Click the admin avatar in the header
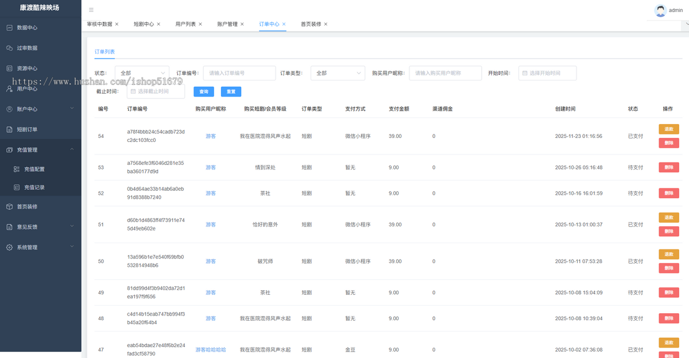The image size is (689, 358). (x=660, y=10)
